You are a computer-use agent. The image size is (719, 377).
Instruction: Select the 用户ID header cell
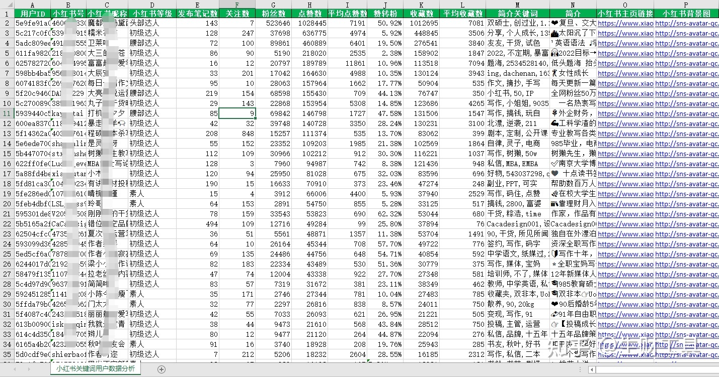(x=32, y=14)
